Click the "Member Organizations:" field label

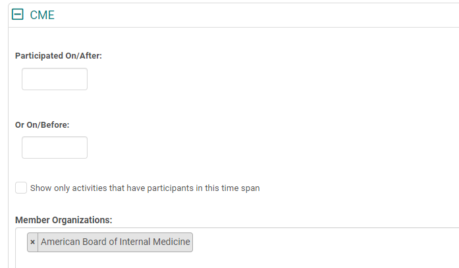click(x=64, y=219)
